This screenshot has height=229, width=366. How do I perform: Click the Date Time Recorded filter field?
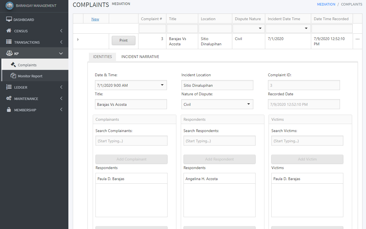pos(332,28)
